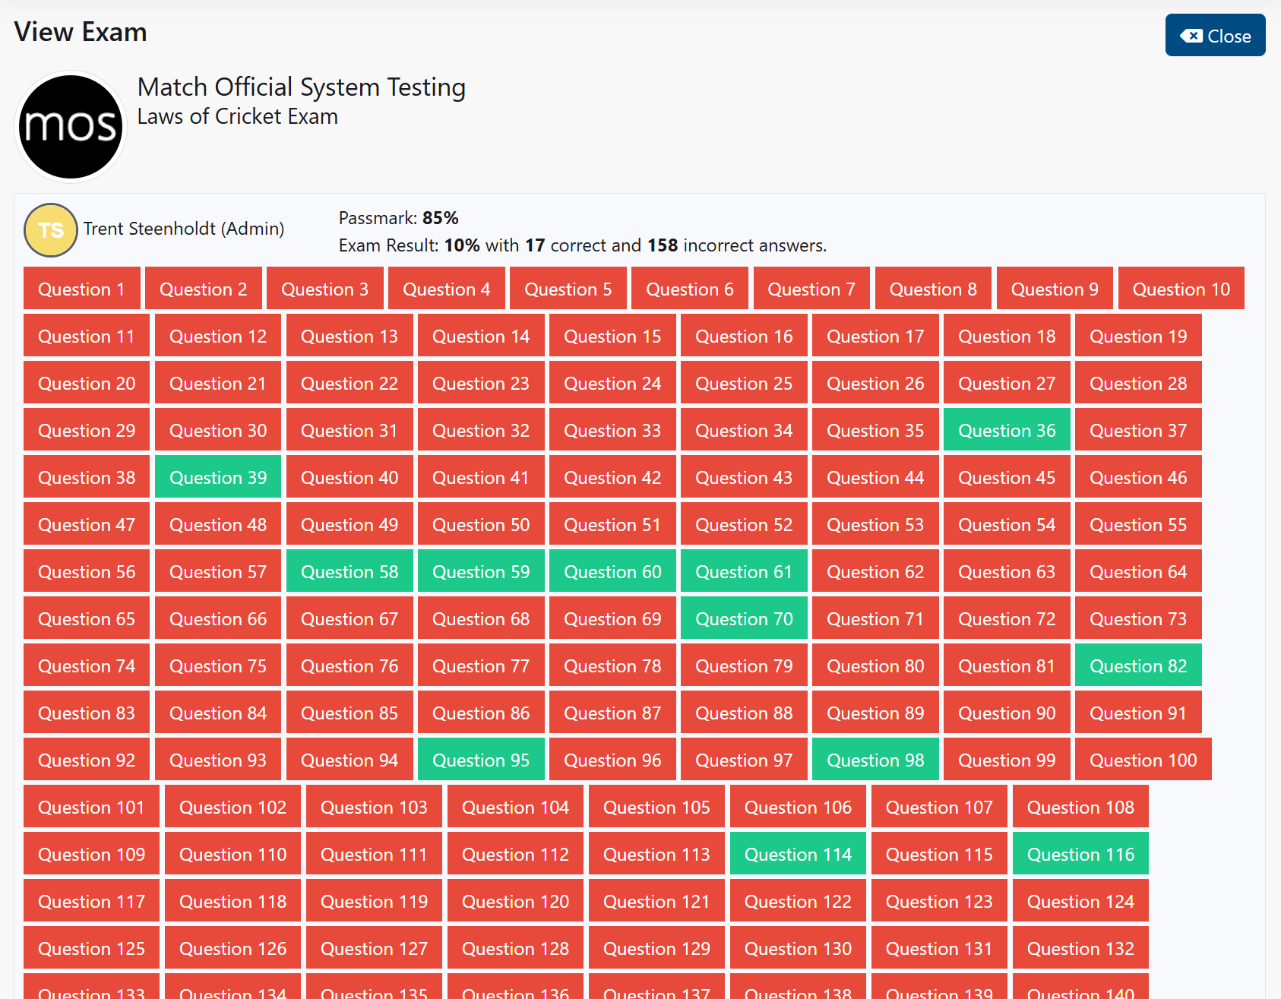
Task: Open Question 125 details
Action: coord(90,948)
